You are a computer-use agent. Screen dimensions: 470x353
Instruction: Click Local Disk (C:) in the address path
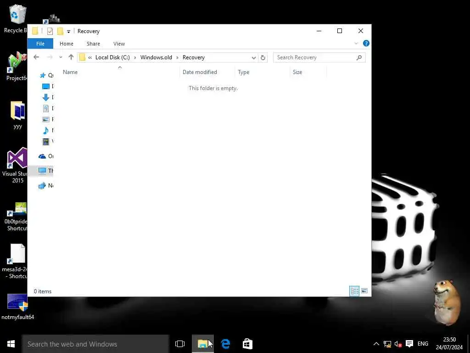pyautogui.click(x=112, y=57)
